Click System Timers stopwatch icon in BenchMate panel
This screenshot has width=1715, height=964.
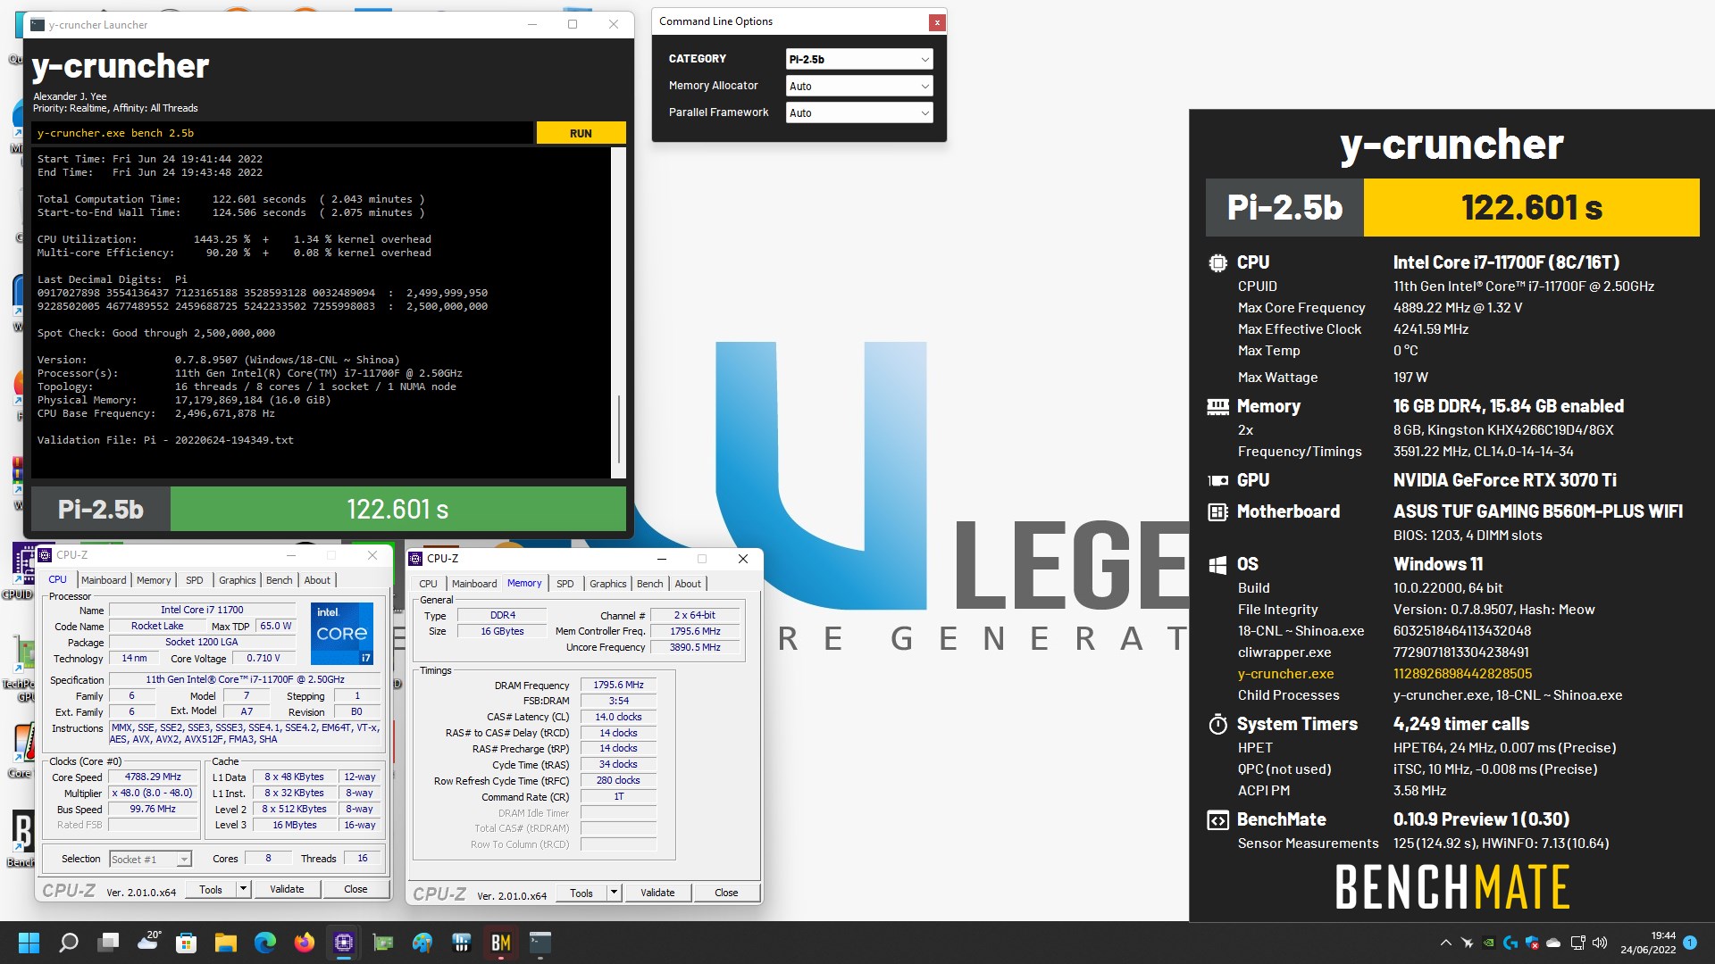1217,724
